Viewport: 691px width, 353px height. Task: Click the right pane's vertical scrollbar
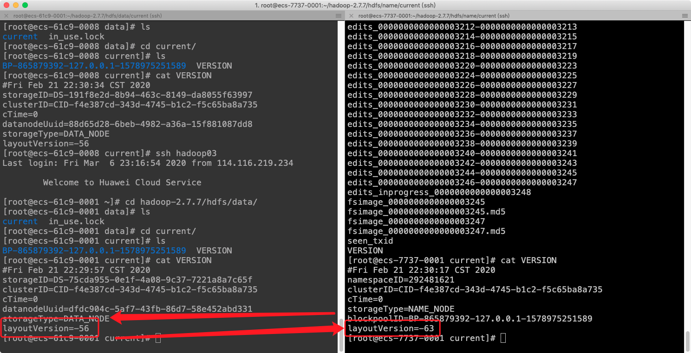[x=687, y=341]
